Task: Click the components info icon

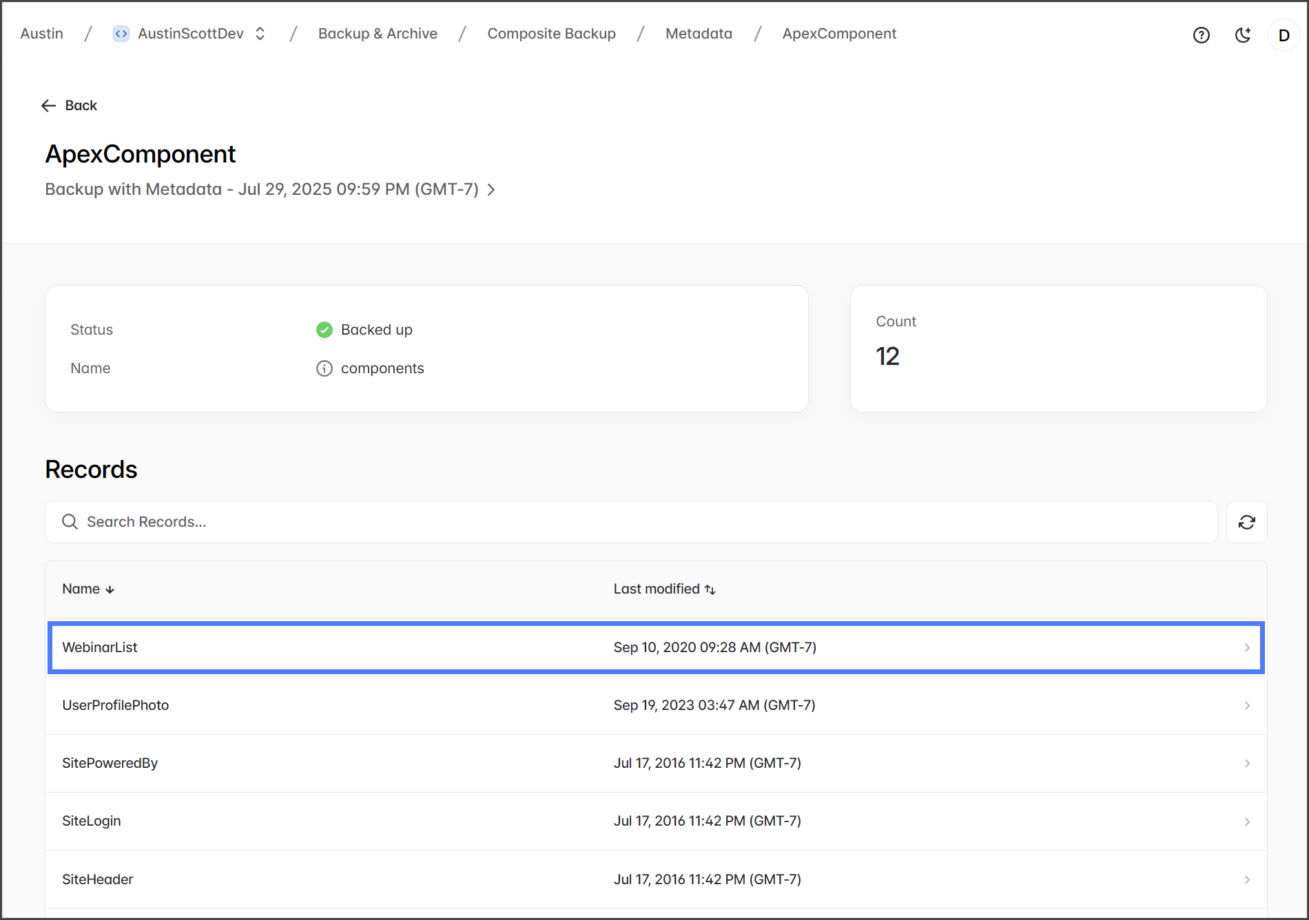Action: pos(324,368)
